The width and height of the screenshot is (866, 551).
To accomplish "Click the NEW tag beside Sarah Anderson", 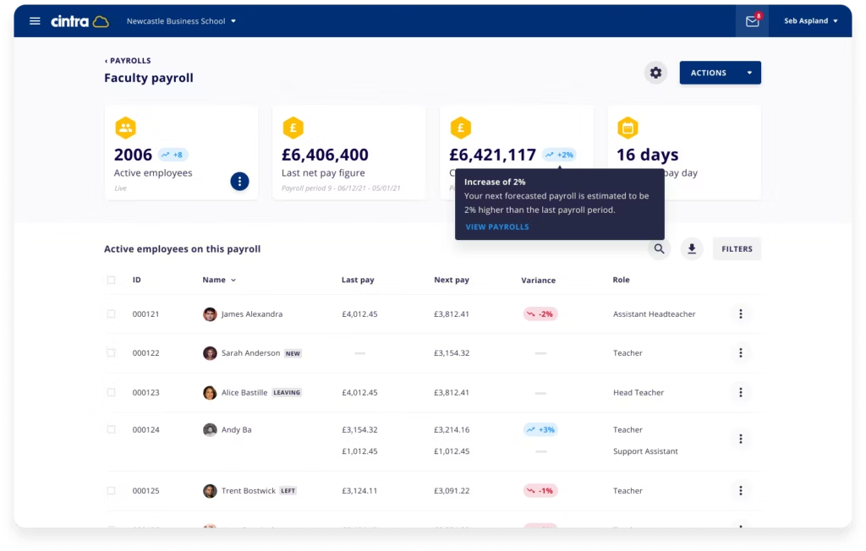I will coord(293,353).
